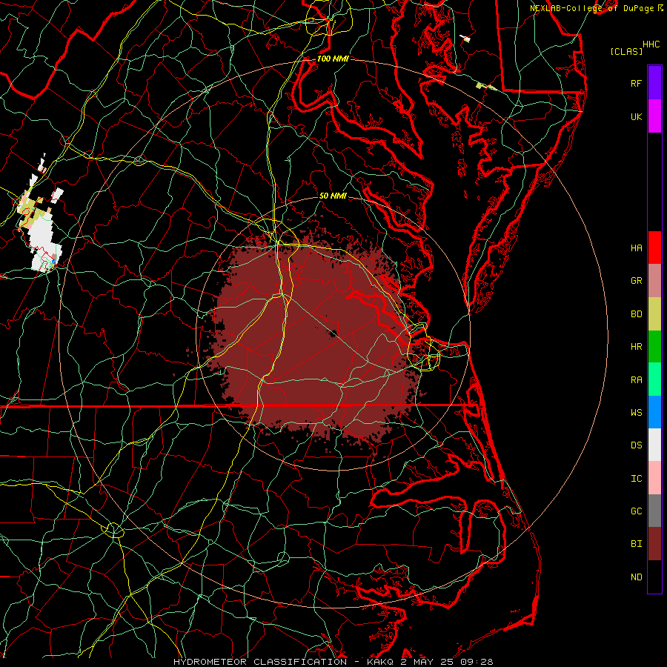
Task: Click the IC legend label
Action: tap(636, 479)
